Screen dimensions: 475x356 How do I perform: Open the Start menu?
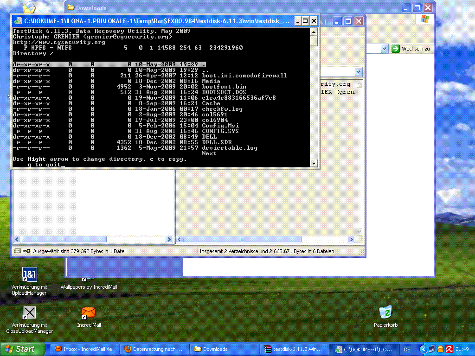pyautogui.click(x=23, y=349)
